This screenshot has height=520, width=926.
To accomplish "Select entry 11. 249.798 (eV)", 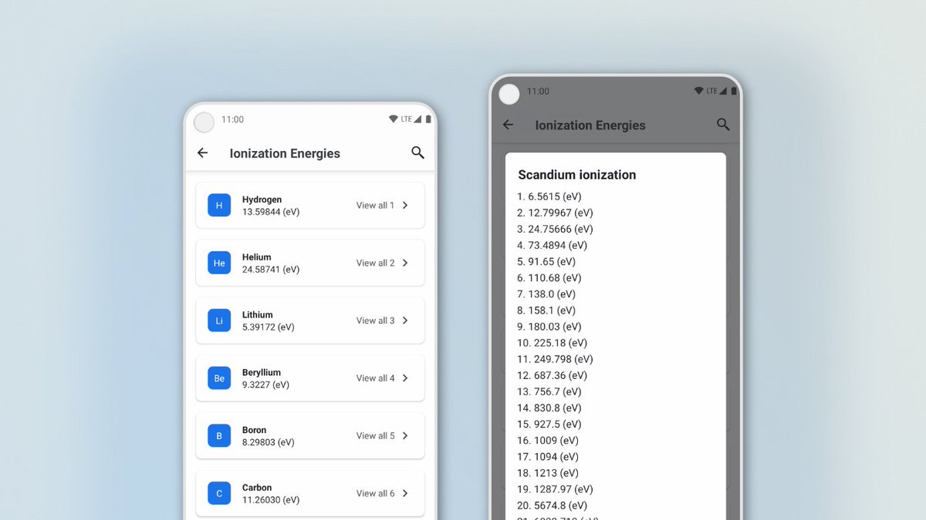I will (x=556, y=359).
